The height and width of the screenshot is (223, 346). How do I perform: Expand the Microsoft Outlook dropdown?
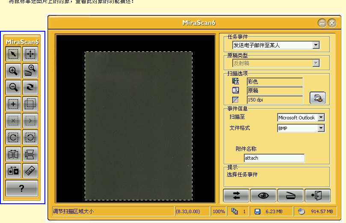[321, 117]
